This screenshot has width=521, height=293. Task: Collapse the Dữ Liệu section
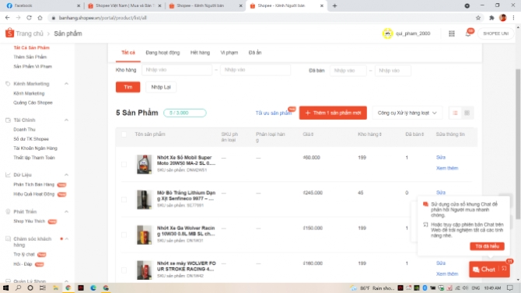point(66,175)
